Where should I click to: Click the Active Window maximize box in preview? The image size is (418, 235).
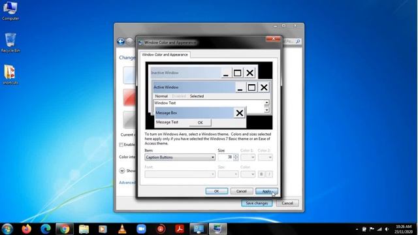point(251,87)
